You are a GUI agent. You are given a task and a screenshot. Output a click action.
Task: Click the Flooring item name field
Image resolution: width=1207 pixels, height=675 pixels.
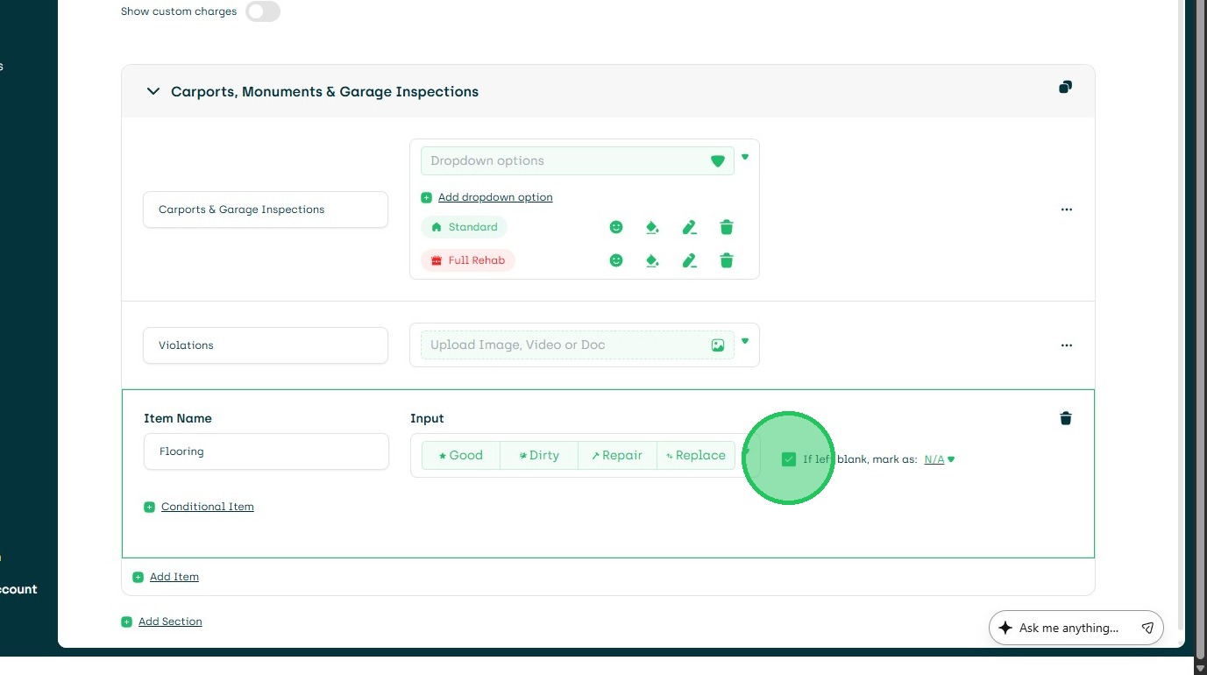click(x=266, y=452)
